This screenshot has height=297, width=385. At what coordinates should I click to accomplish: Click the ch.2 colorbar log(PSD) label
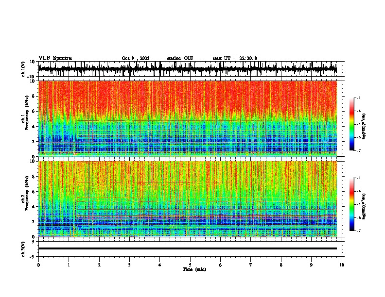click(x=364, y=206)
